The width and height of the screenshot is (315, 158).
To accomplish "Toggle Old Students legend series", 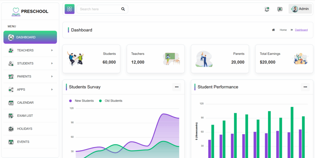I will coord(111,101).
